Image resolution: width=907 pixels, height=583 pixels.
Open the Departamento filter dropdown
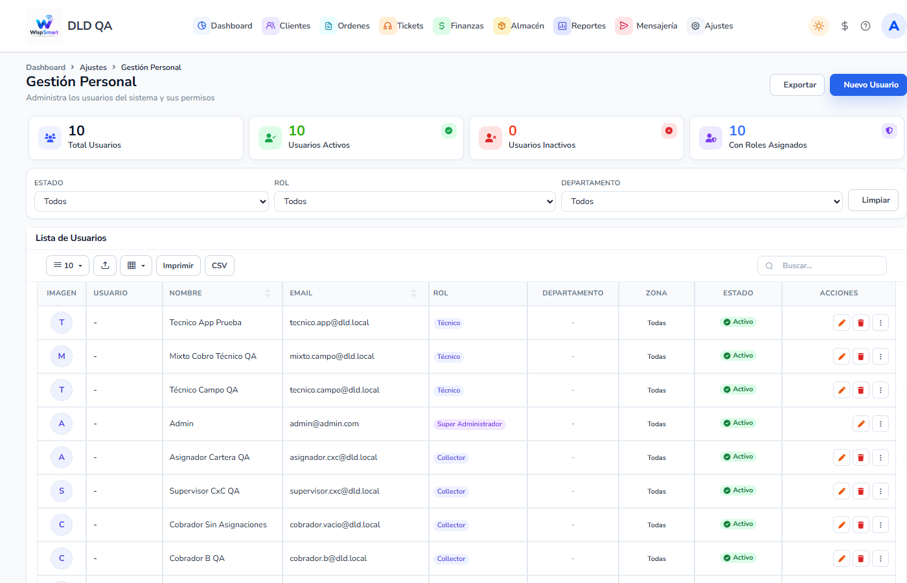click(702, 201)
